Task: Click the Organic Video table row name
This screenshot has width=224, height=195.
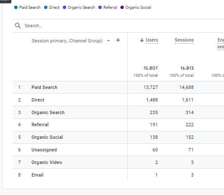Action: [47, 162]
